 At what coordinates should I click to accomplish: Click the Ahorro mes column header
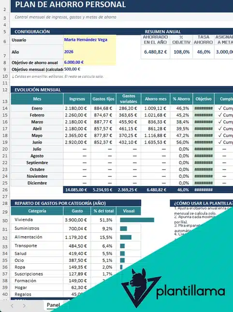pos(155,99)
